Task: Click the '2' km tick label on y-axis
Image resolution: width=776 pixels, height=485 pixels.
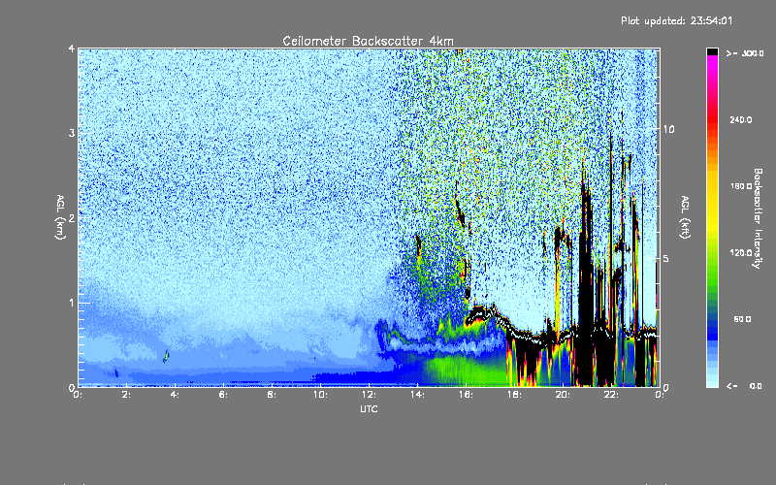Action: [x=72, y=217]
